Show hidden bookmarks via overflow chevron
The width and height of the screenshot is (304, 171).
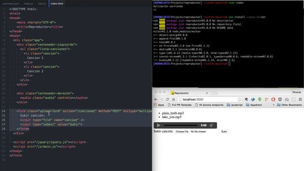274,105
